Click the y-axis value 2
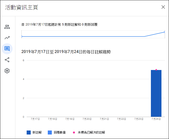 point(23,98)
